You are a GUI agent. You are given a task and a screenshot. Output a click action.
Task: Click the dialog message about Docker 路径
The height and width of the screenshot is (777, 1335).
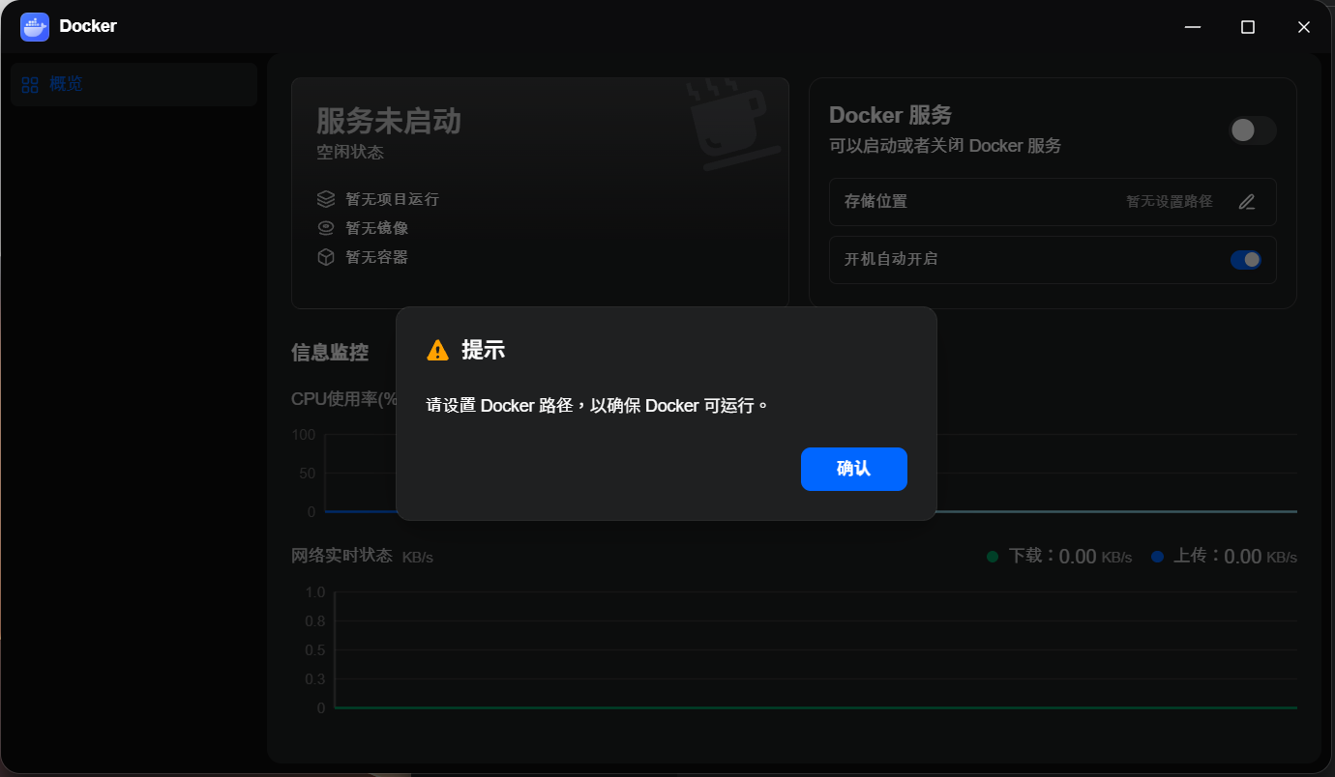click(x=598, y=406)
